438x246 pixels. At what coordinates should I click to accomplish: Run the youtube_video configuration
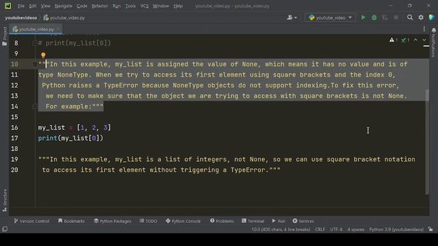click(x=363, y=18)
